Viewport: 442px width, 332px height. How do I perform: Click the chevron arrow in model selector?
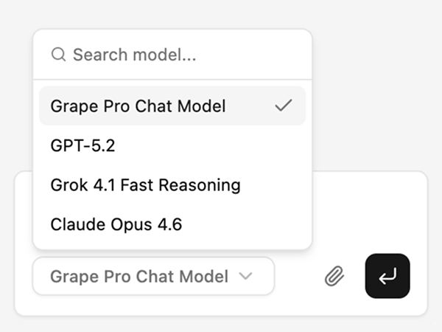(246, 277)
